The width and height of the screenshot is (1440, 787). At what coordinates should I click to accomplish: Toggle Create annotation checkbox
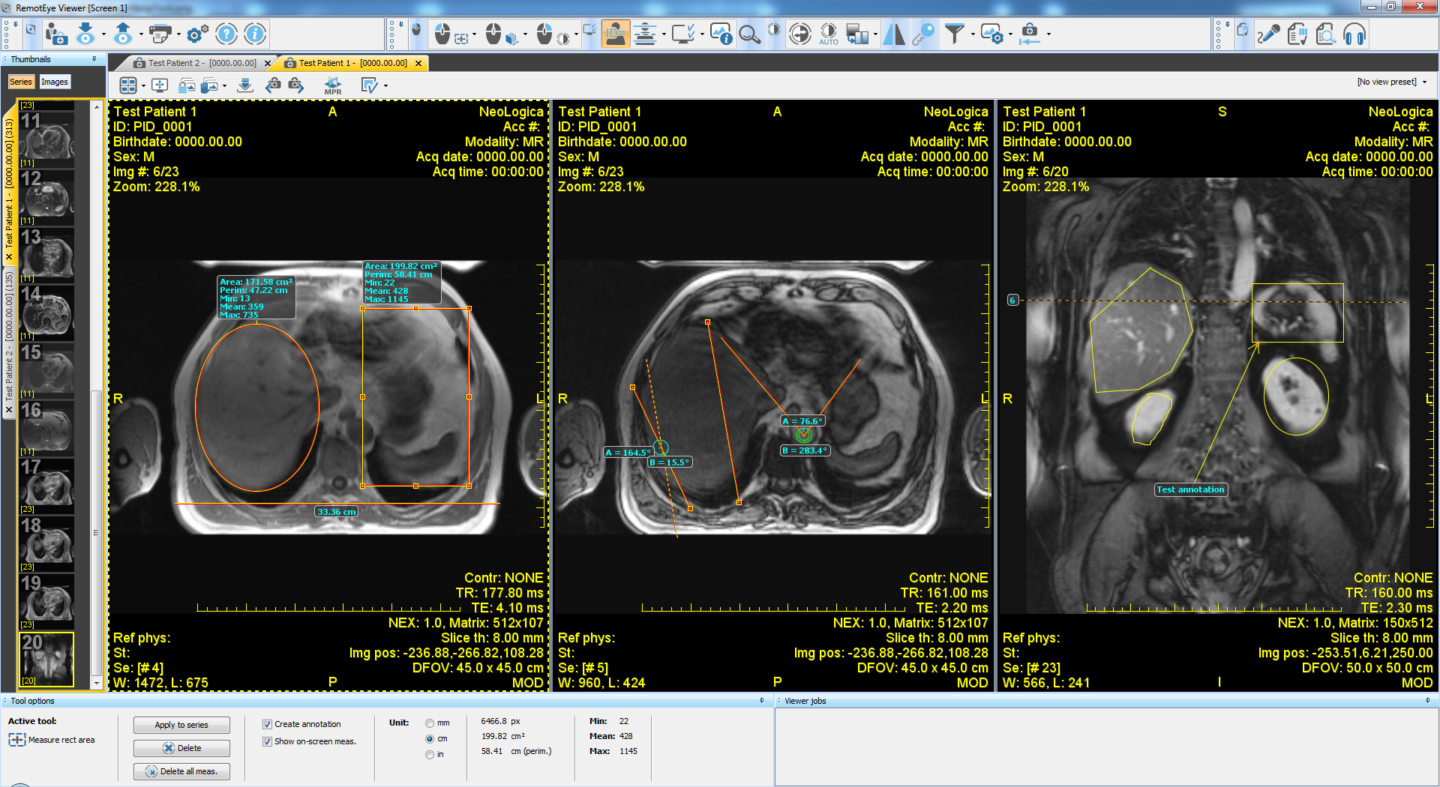(267, 724)
